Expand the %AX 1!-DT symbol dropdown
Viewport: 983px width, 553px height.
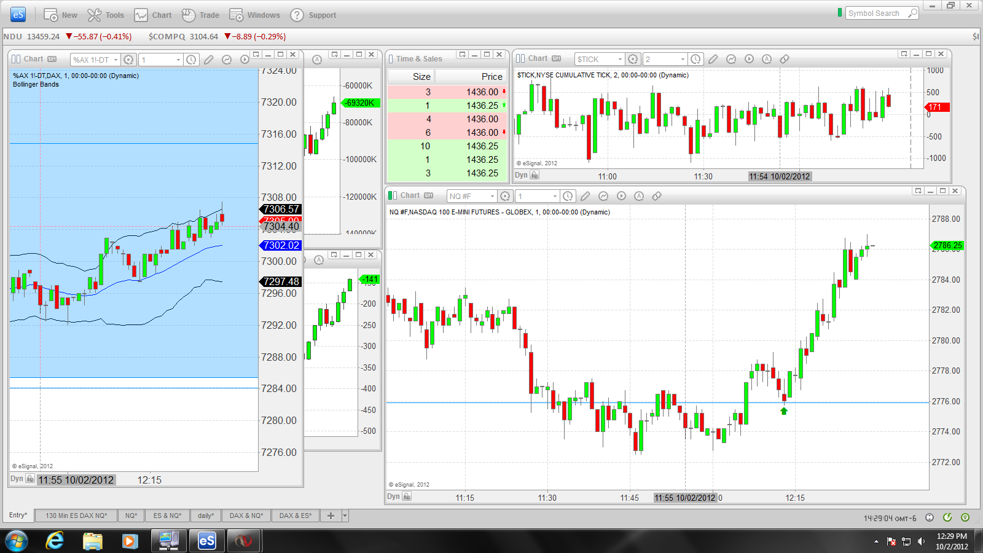pos(116,60)
